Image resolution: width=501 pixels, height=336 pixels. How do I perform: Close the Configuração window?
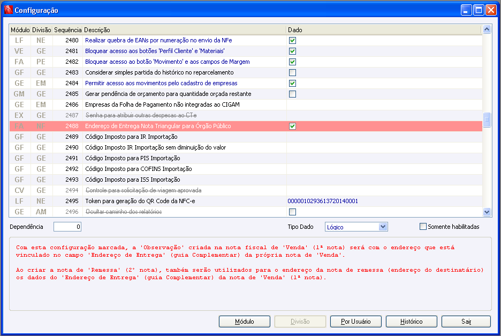point(491,10)
